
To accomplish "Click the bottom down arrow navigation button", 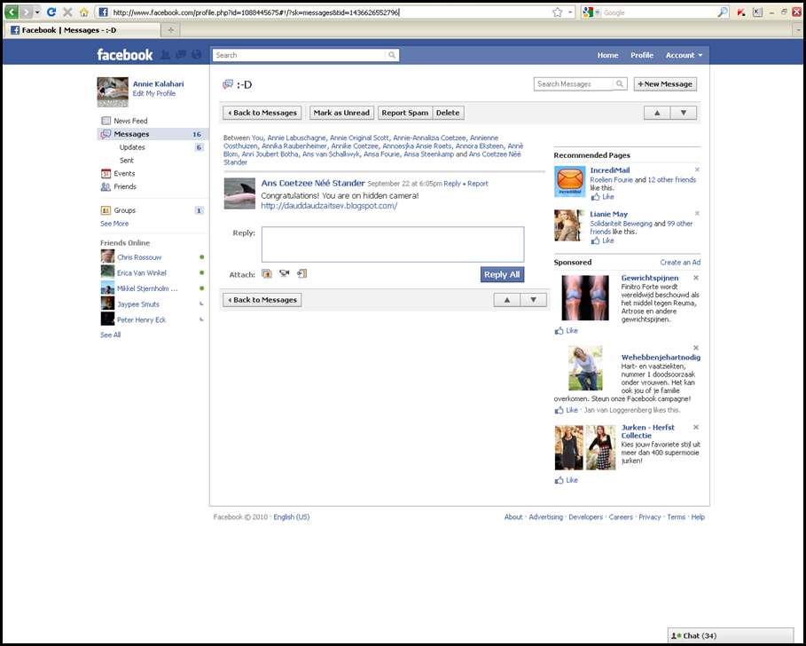I will (x=533, y=300).
